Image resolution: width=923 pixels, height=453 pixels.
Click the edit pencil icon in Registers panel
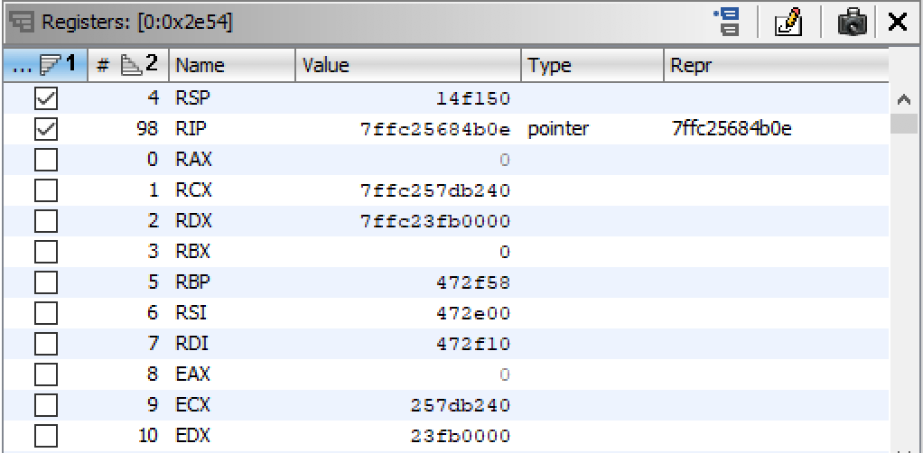point(788,23)
